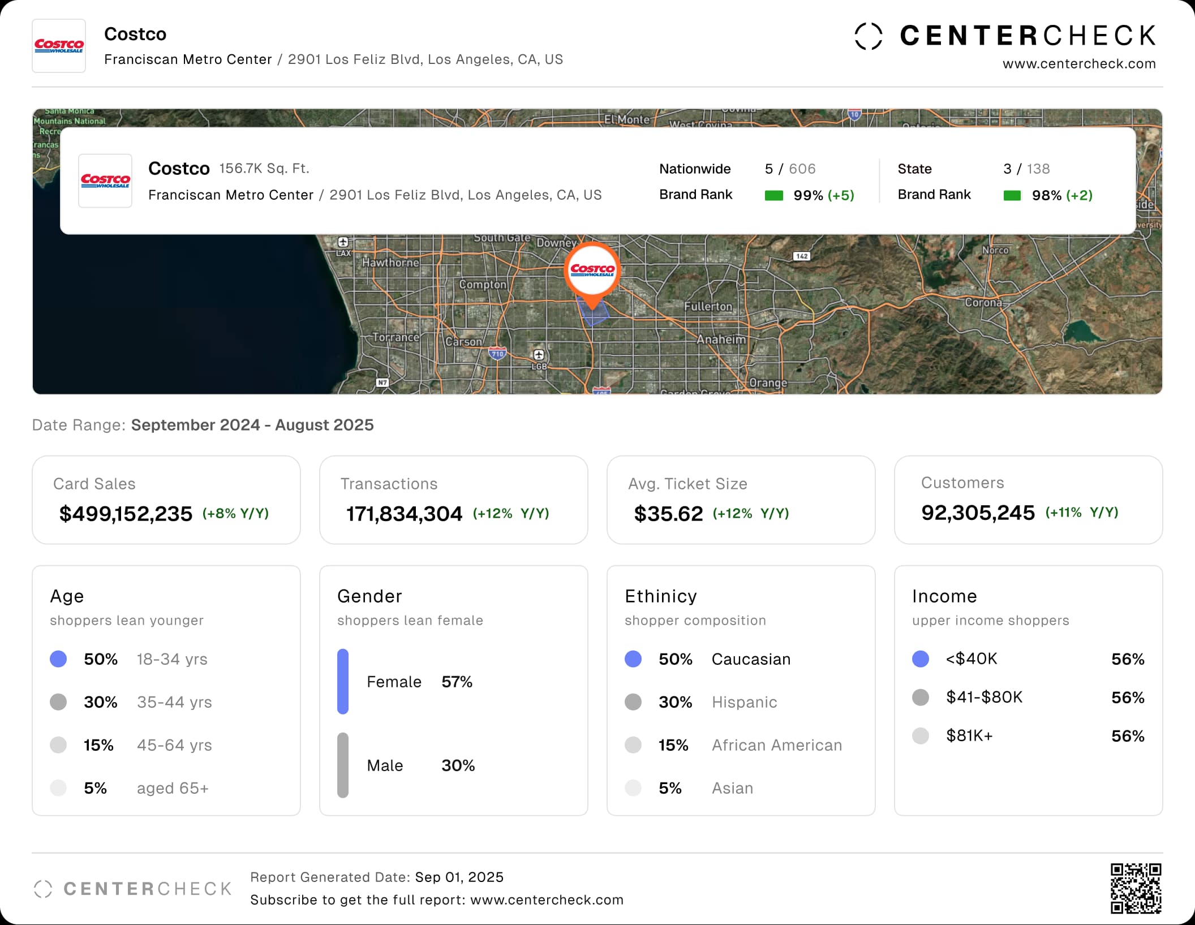Click Report Generated Date Sep 01, 2025
This screenshot has width=1195, height=925.
(459, 877)
